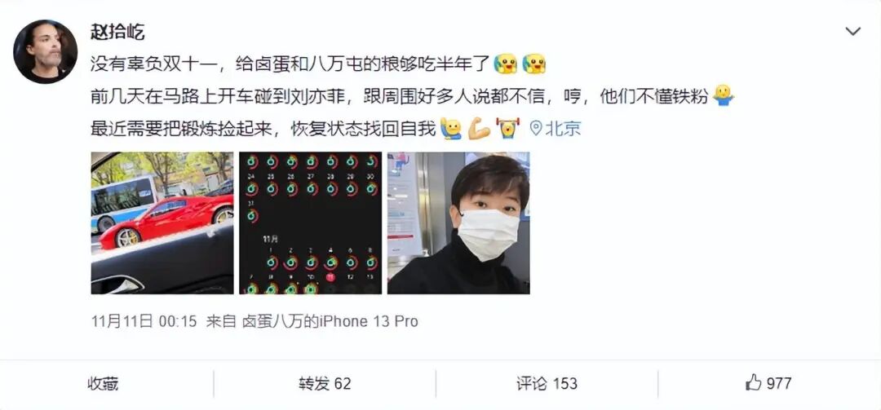Click the first crying emoji in line one

506,64
